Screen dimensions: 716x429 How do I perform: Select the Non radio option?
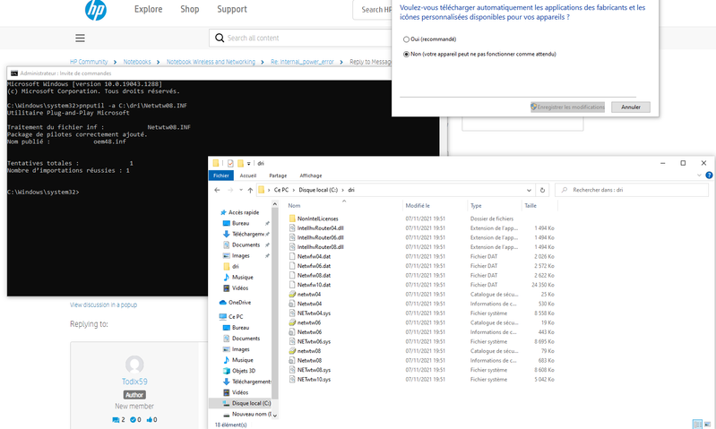pyautogui.click(x=406, y=54)
